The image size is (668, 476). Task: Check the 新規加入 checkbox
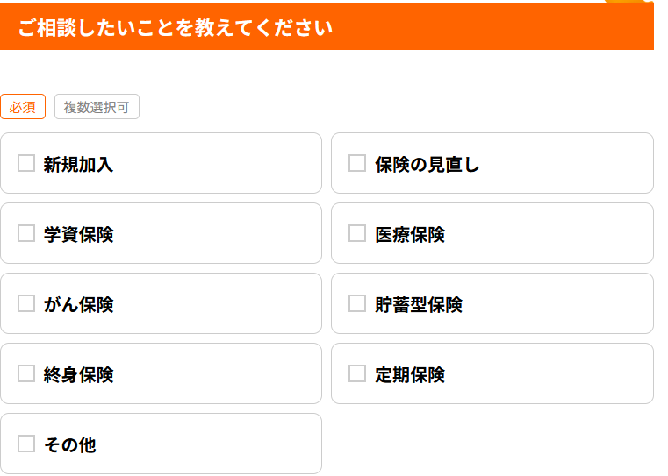(26, 163)
